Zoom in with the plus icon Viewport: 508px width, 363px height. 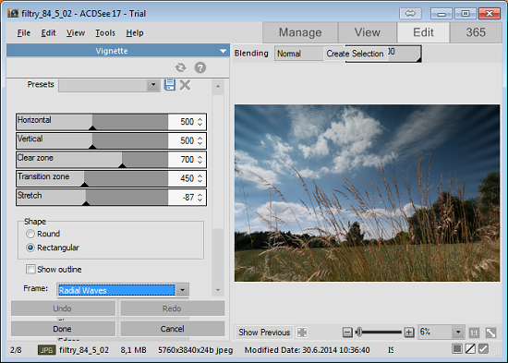409,333
